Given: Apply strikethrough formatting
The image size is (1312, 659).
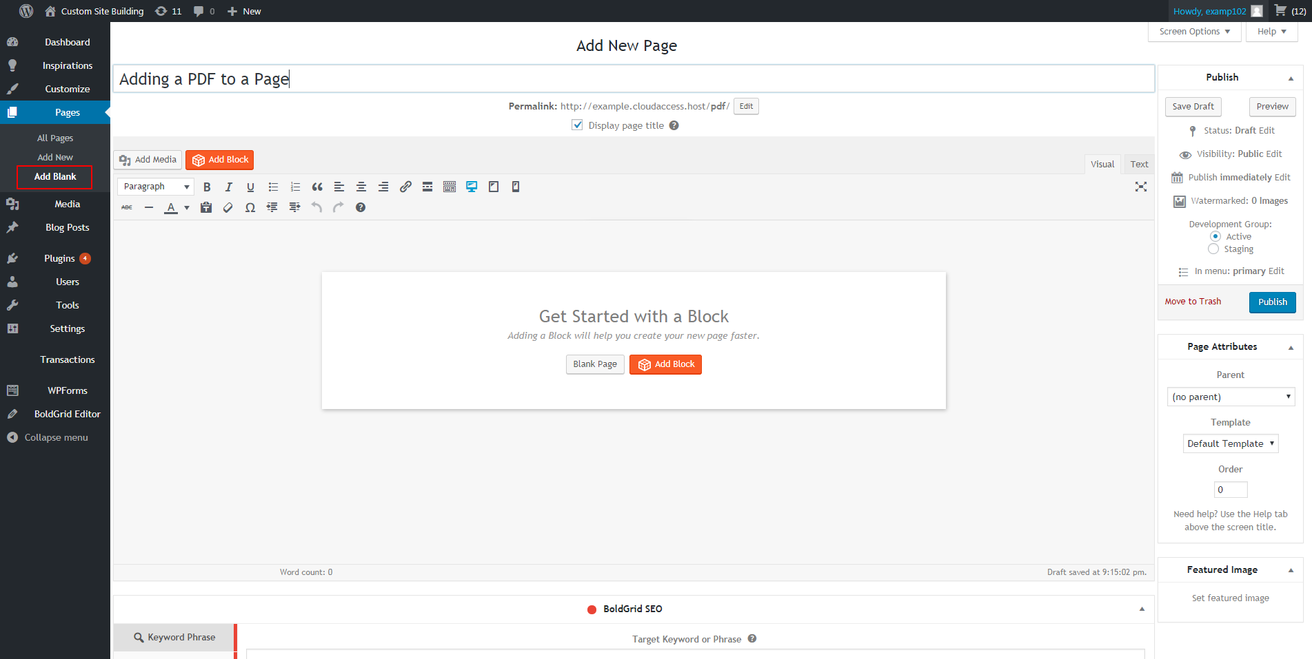Looking at the screenshot, I should 127,207.
